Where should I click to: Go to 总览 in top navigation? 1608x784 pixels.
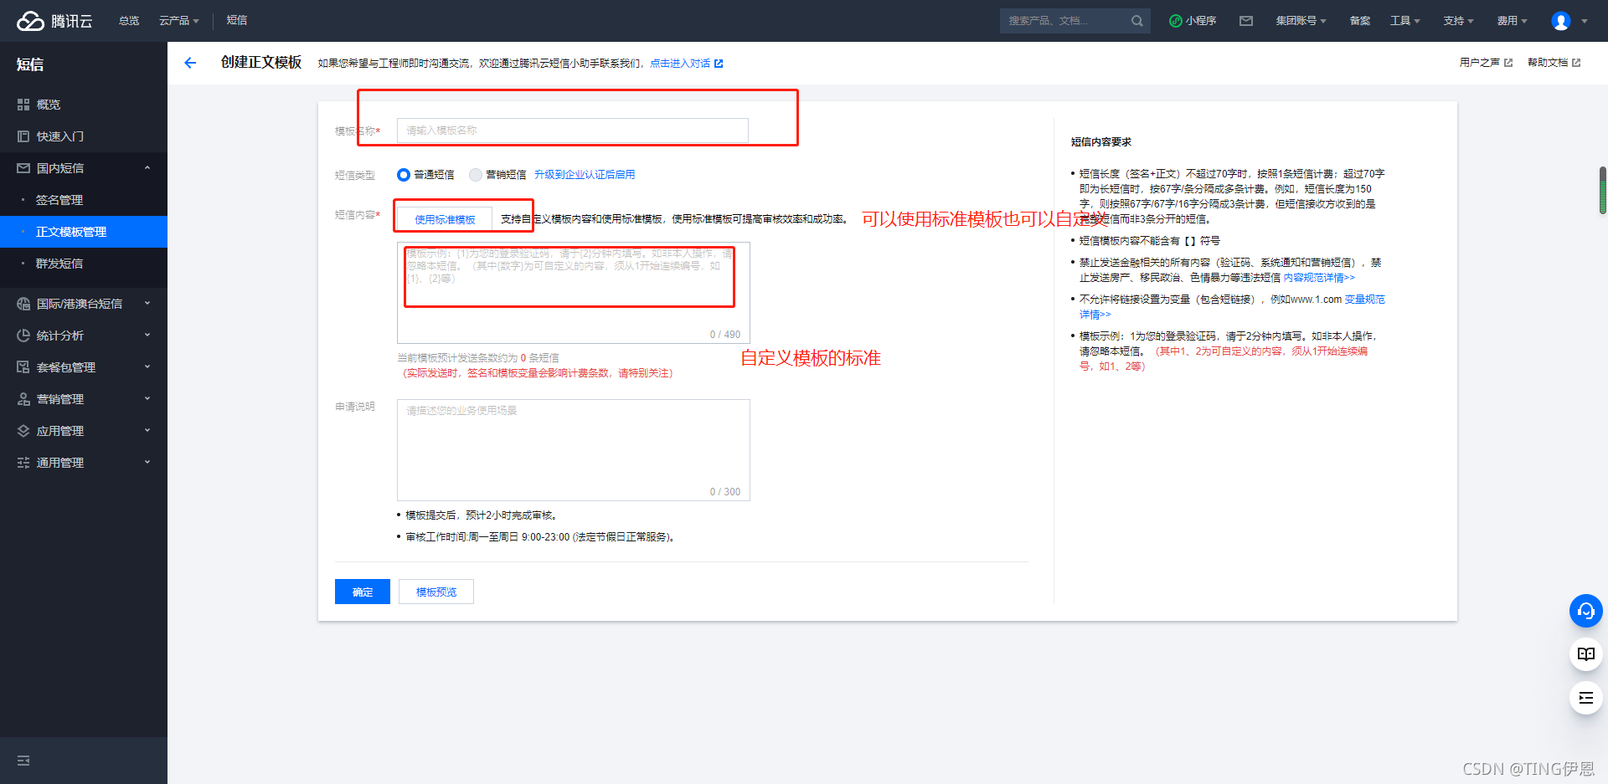[129, 21]
